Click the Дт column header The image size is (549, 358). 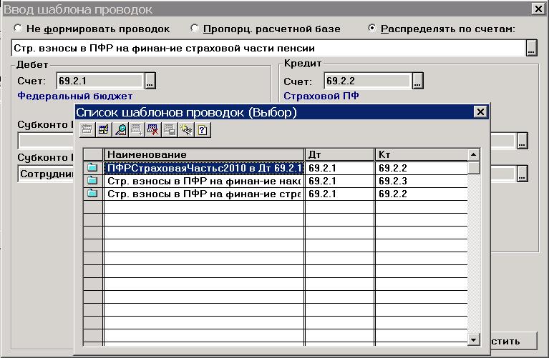(x=339, y=154)
